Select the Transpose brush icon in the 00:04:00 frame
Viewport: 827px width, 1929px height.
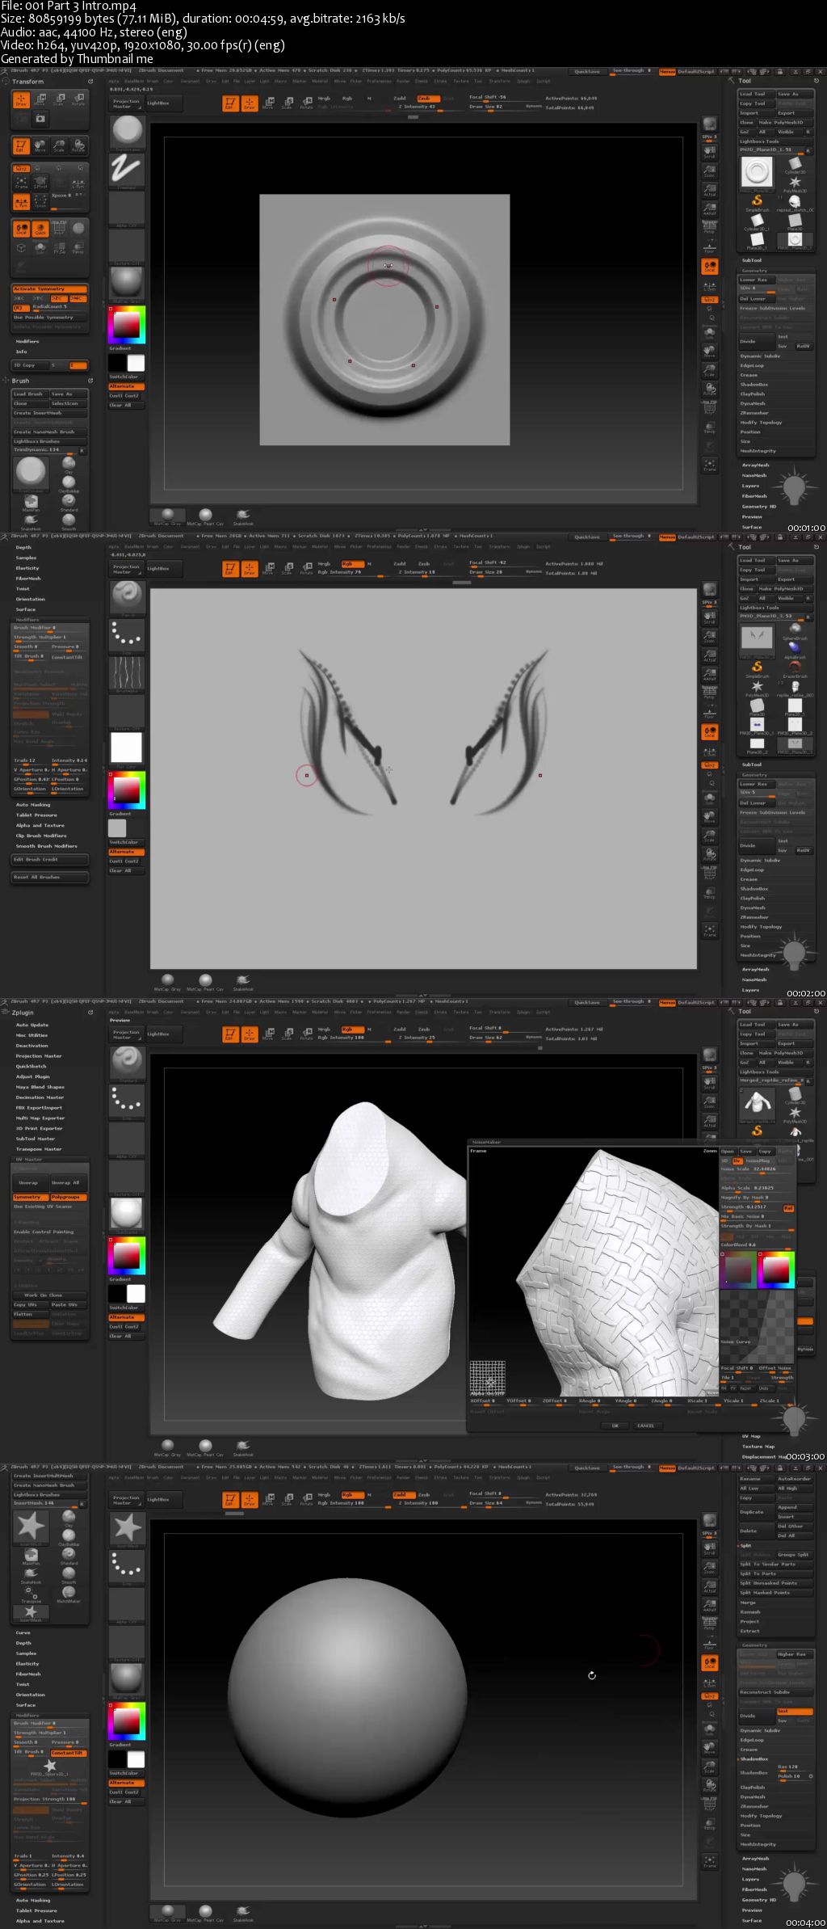tap(31, 1593)
